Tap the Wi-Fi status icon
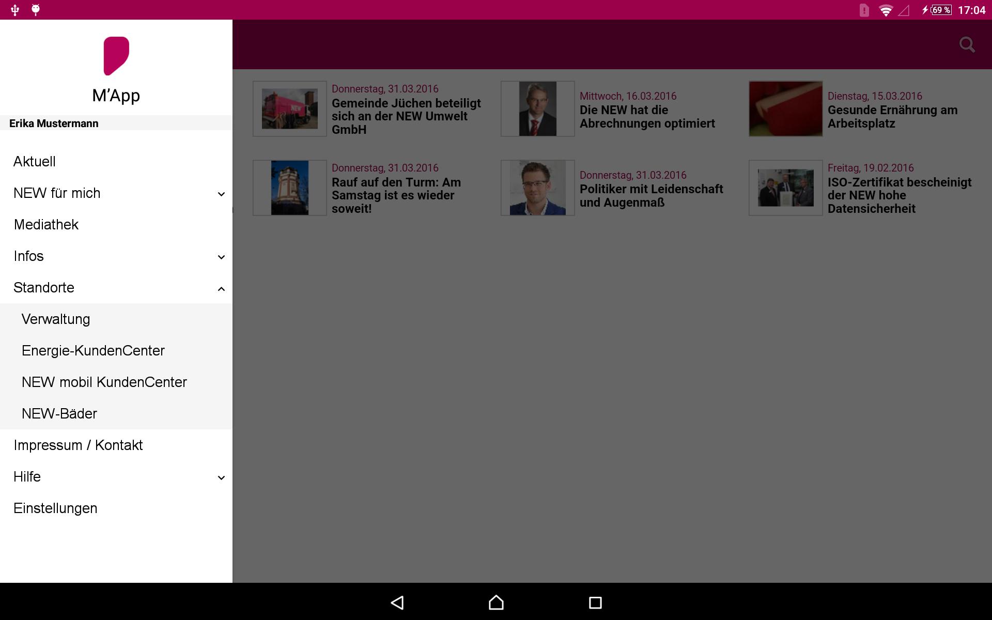The width and height of the screenshot is (992, 620). click(x=886, y=10)
